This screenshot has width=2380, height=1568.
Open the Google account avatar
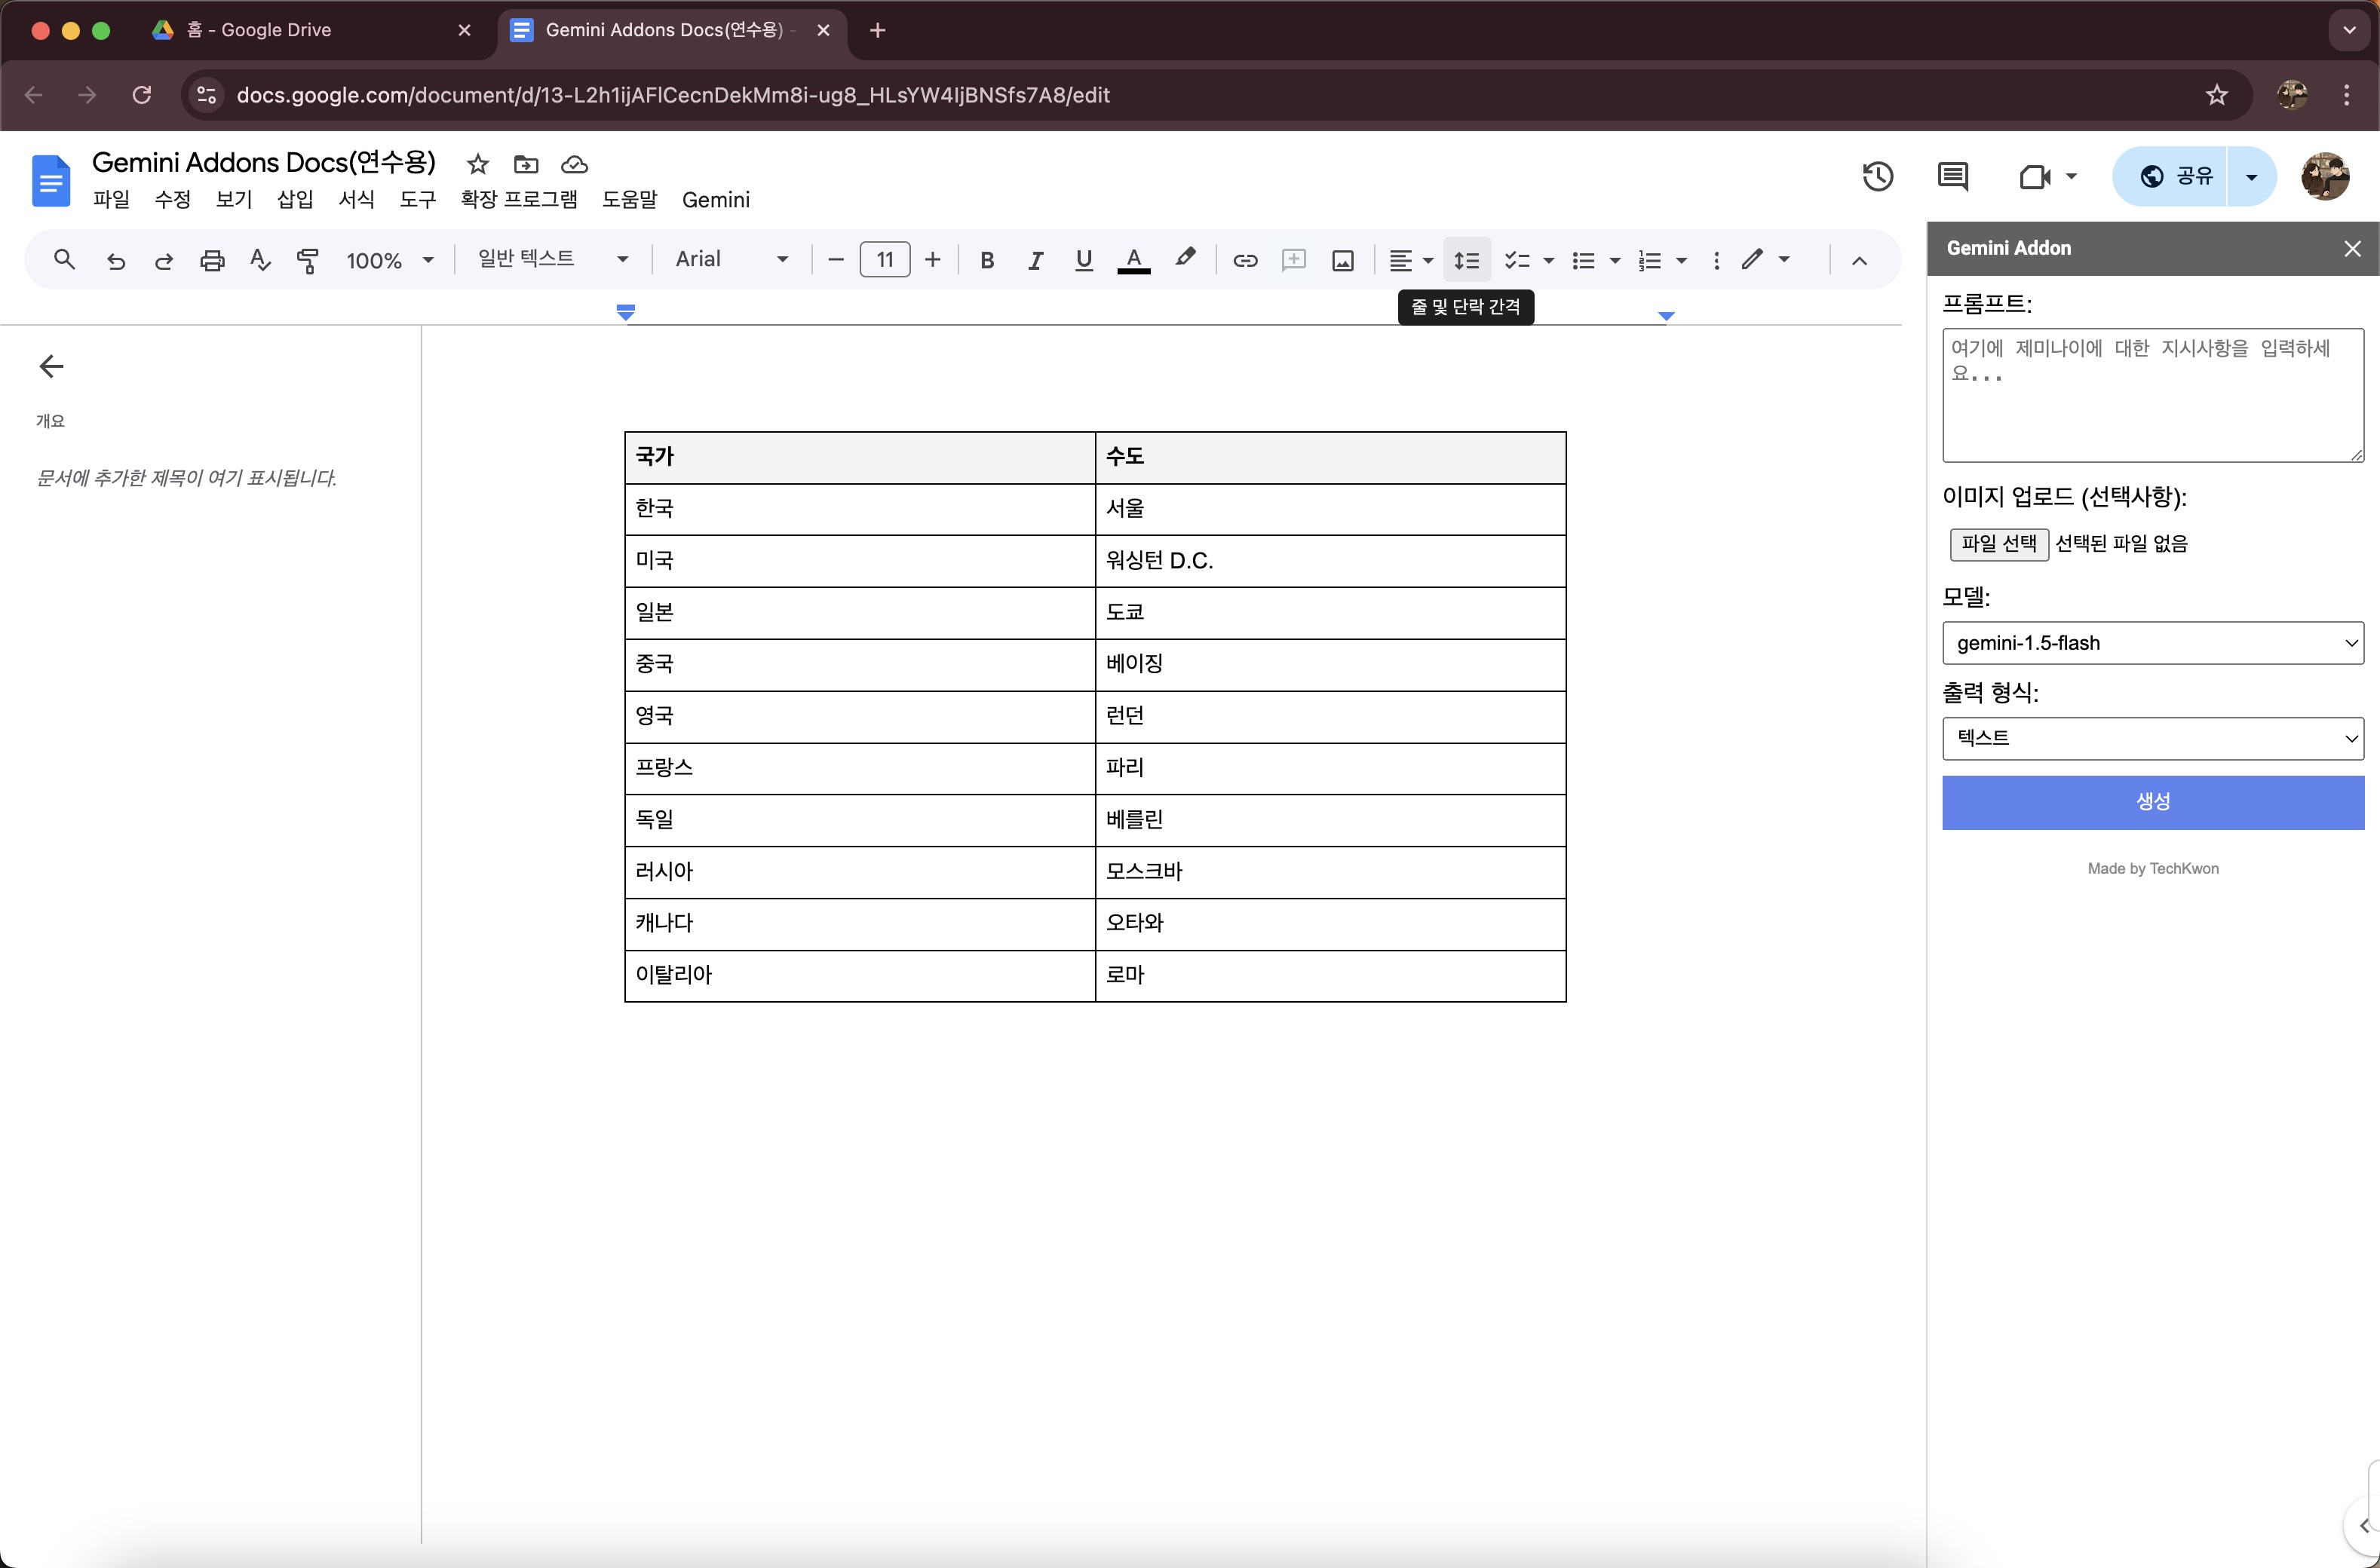click(2324, 176)
